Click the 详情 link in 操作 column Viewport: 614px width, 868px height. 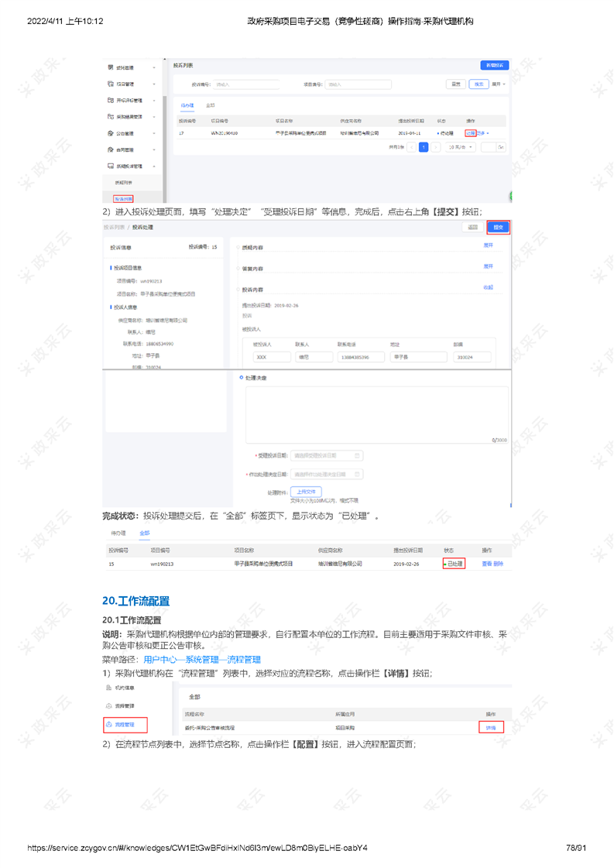coord(490,727)
